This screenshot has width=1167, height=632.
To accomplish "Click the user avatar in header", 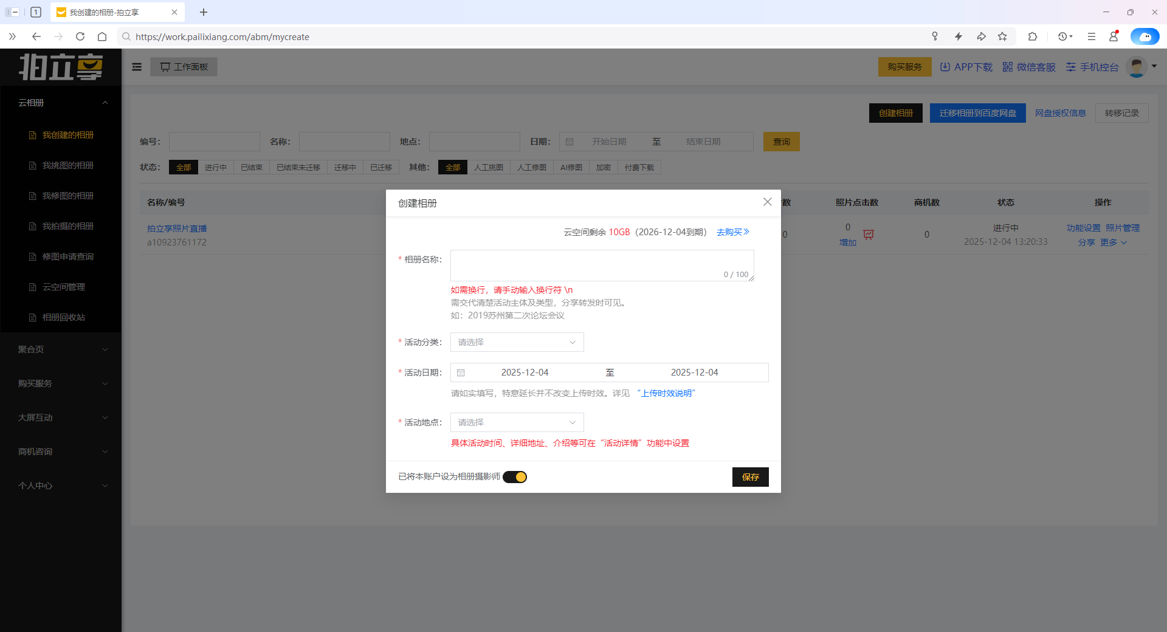I will coord(1136,67).
